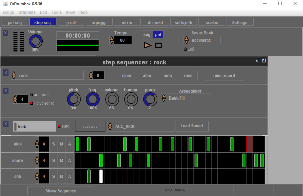Toggle A on the snare track
Viewport: 303px width, 196px height.
(70, 160)
